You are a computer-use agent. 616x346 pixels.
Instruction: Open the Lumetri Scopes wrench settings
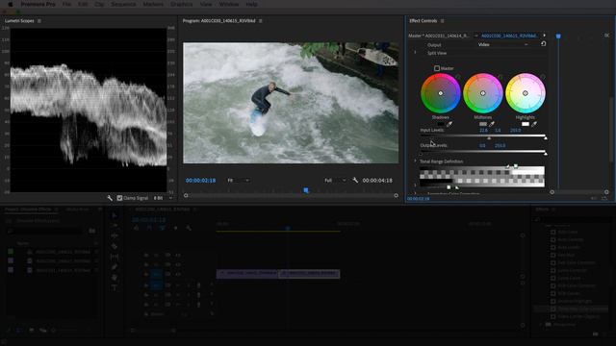[110, 198]
